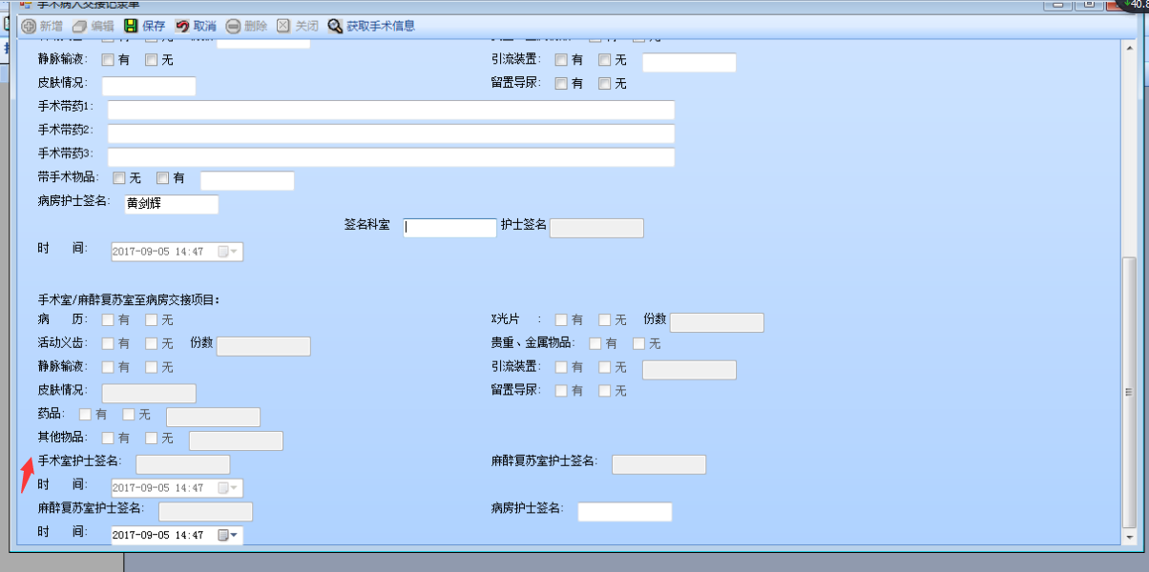This screenshot has height=572, width=1149.
Task: Check 有 for lower 静脉输液
Action: [108, 367]
